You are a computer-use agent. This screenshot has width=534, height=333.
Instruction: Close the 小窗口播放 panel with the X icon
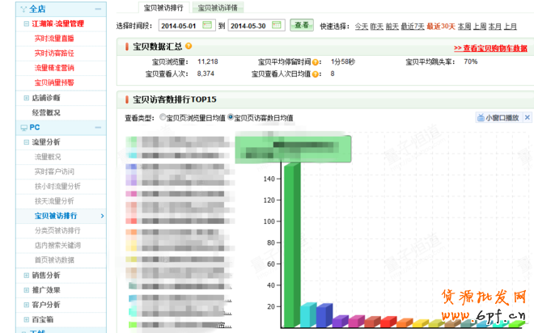click(528, 118)
